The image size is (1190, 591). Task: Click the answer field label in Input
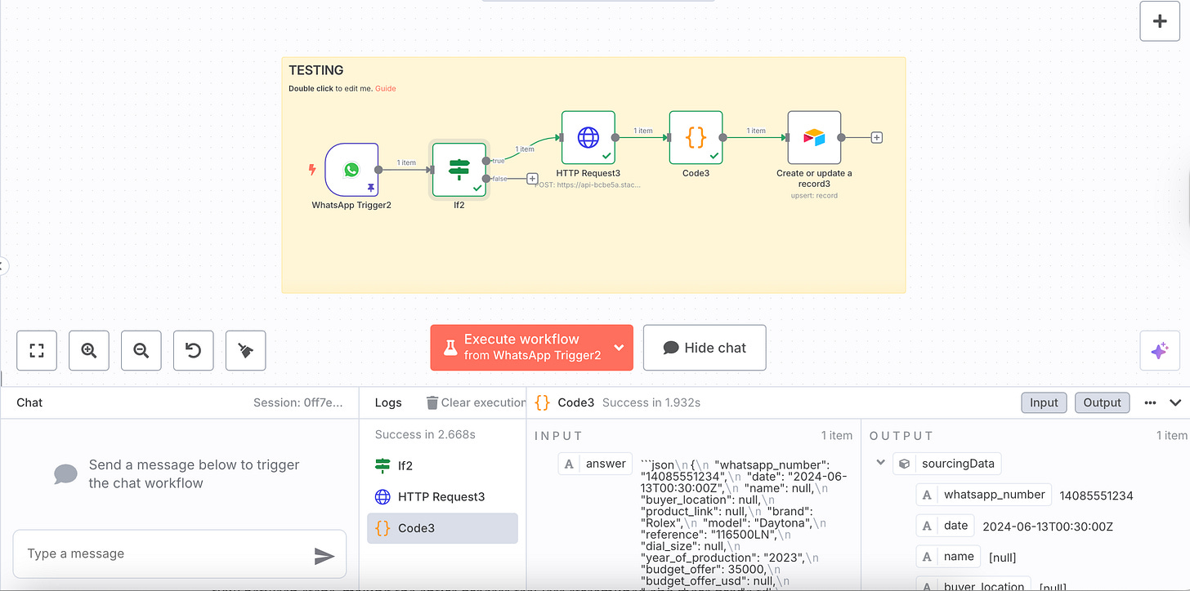click(x=596, y=464)
